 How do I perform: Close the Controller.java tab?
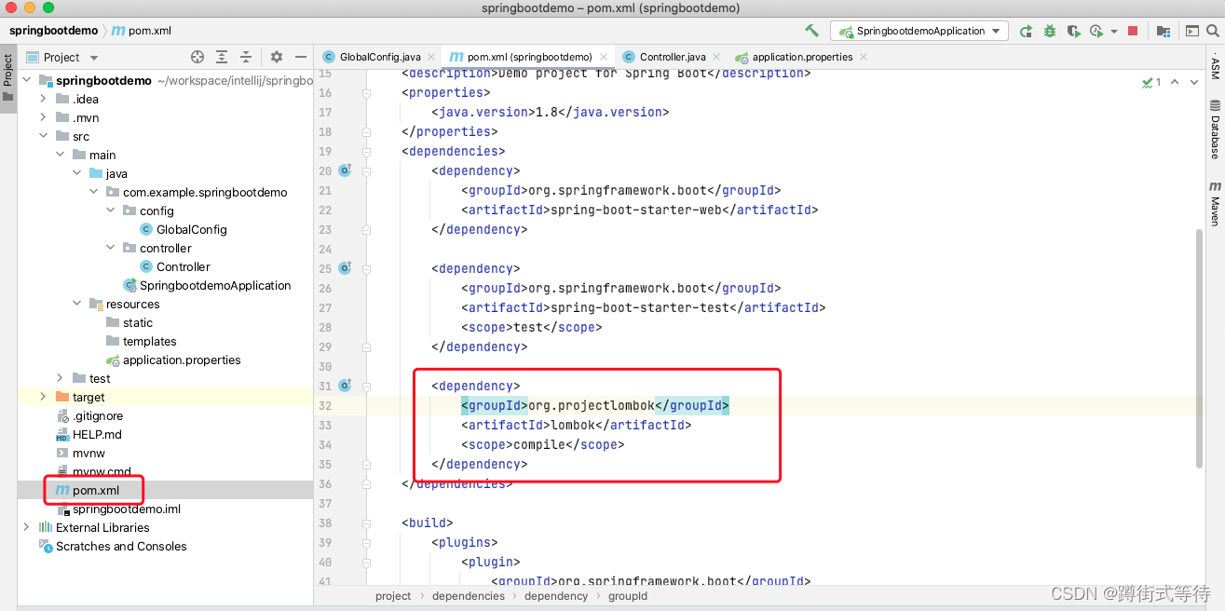[x=717, y=57]
